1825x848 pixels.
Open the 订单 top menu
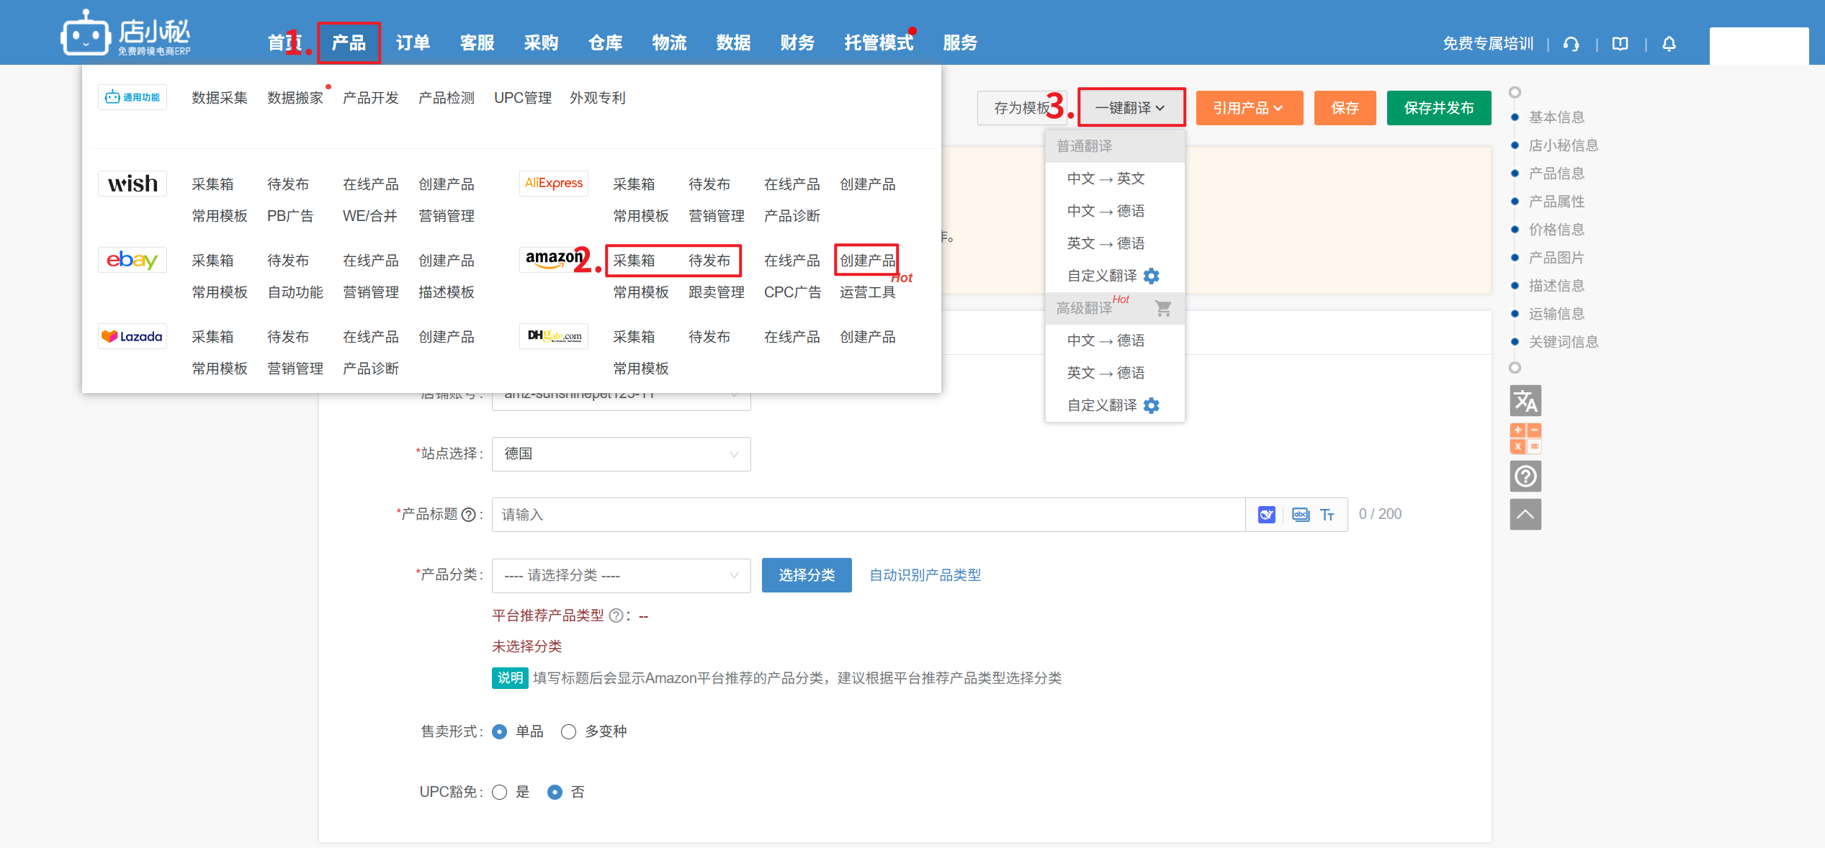pyautogui.click(x=413, y=43)
